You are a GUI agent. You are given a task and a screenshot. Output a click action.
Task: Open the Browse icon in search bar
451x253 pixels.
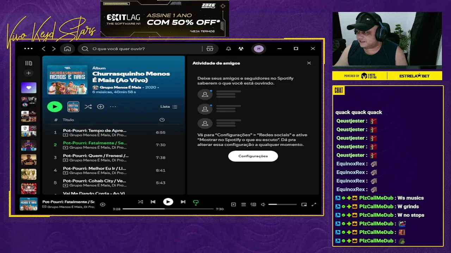point(210,48)
